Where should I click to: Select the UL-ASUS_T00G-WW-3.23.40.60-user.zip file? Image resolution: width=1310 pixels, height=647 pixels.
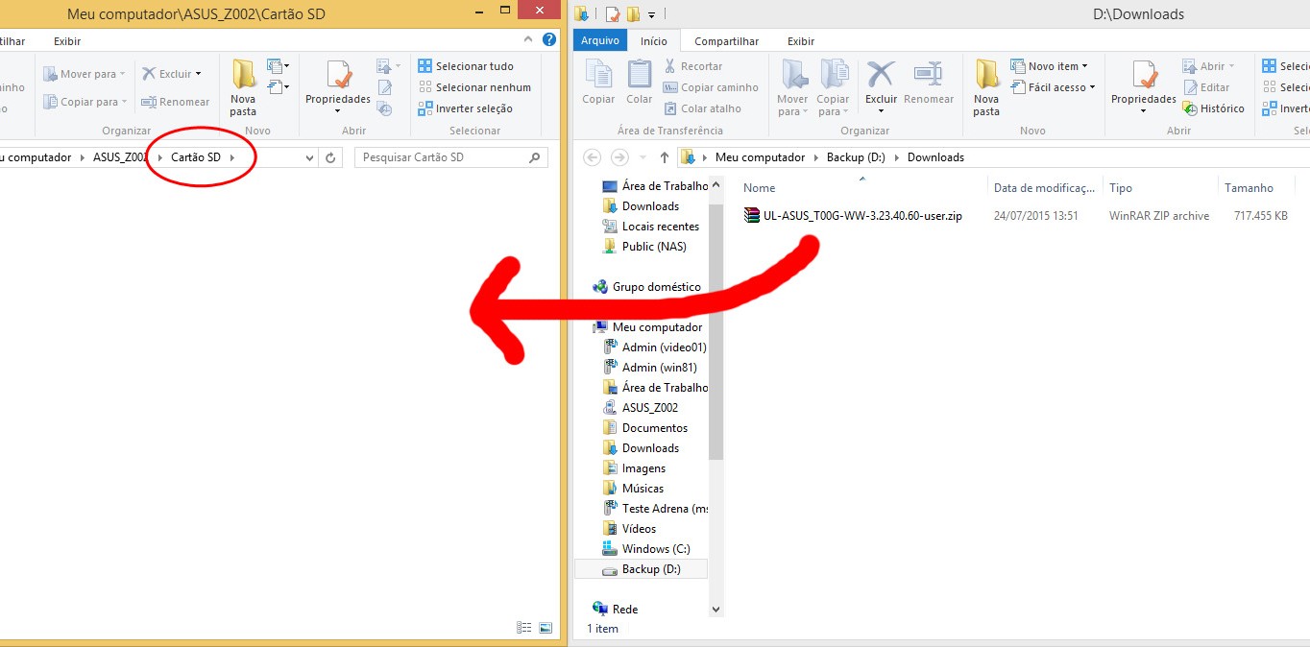[861, 216]
